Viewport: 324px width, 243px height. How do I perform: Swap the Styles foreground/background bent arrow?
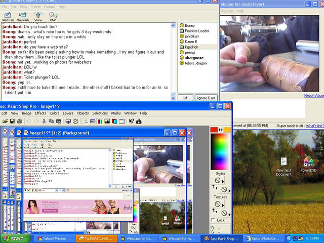[215, 187]
